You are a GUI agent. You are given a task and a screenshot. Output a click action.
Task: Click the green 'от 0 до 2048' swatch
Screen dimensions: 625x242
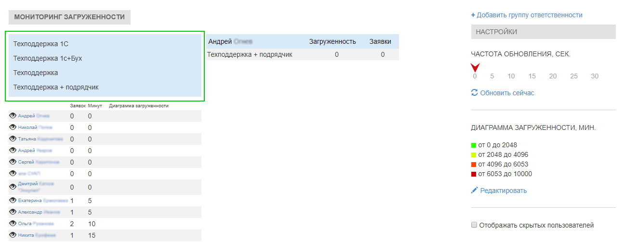click(474, 145)
